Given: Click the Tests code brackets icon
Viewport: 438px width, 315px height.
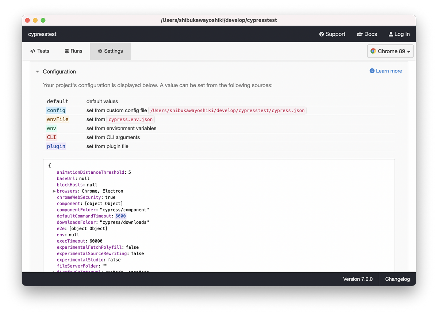Looking at the screenshot, I should coord(33,51).
